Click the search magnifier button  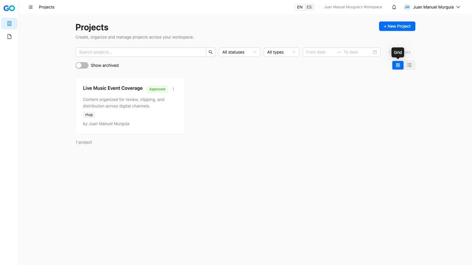click(211, 52)
